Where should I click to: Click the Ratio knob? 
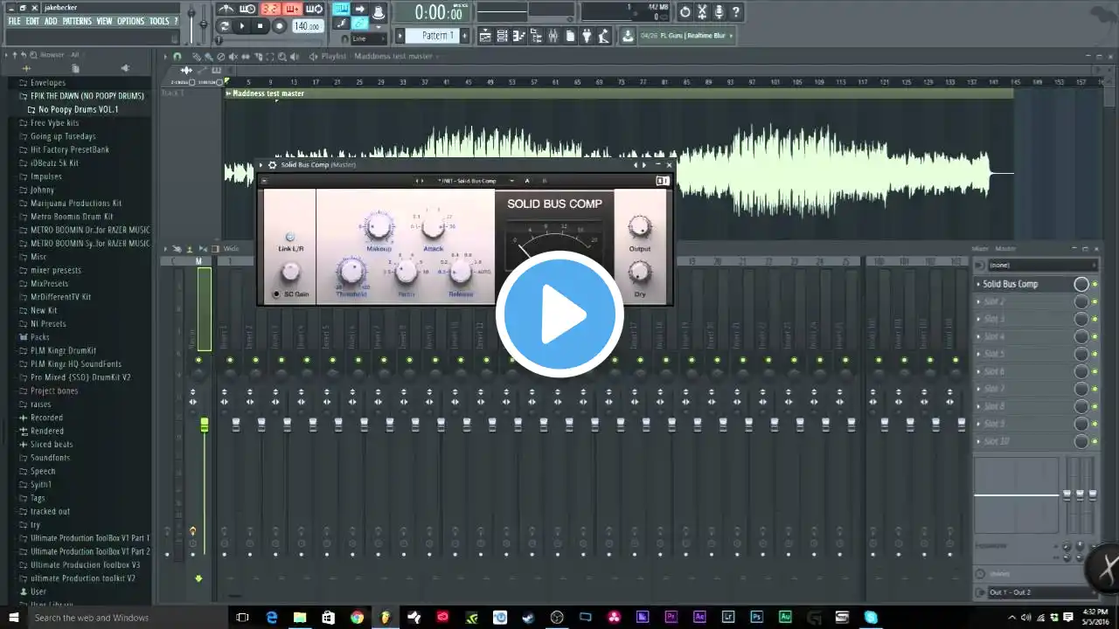tap(406, 273)
